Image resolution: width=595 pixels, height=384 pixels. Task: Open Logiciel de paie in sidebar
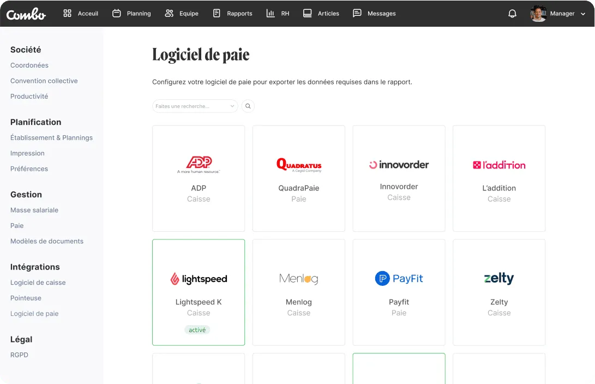click(34, 314)
